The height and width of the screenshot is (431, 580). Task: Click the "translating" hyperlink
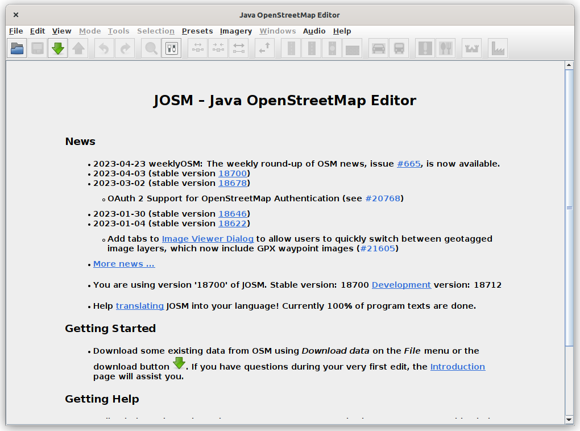(140, 306)
